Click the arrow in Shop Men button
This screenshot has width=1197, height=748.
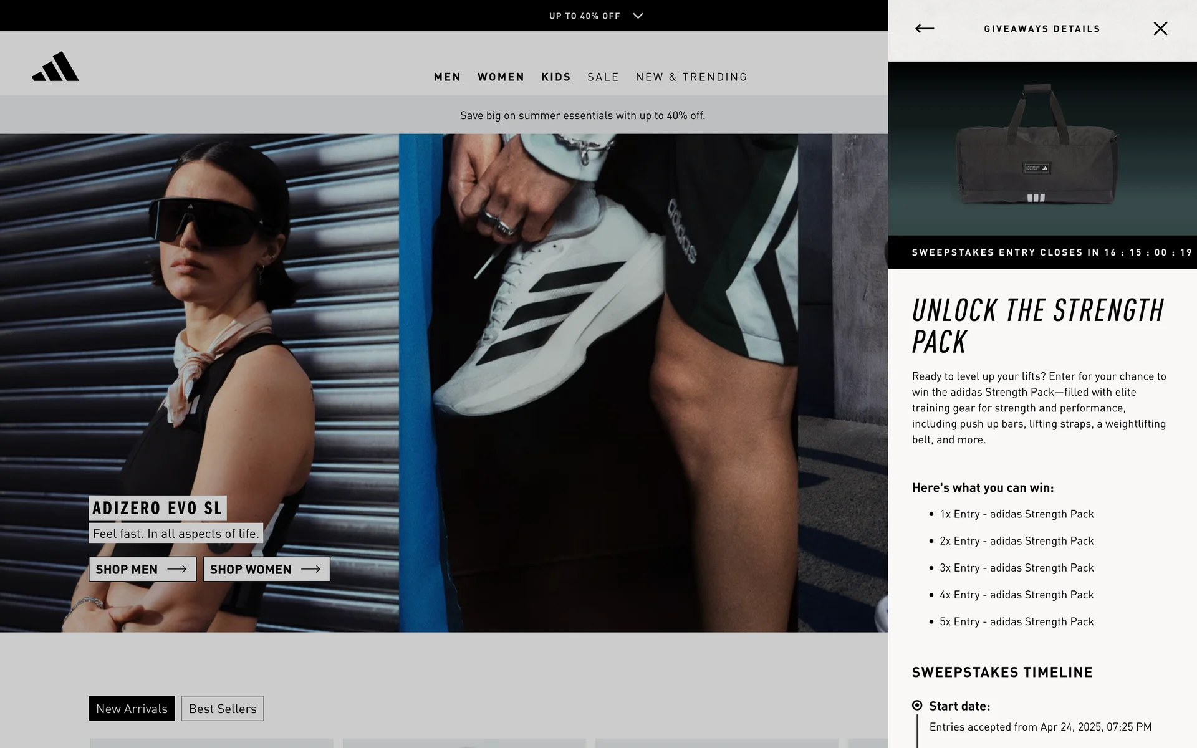point(177,569)
